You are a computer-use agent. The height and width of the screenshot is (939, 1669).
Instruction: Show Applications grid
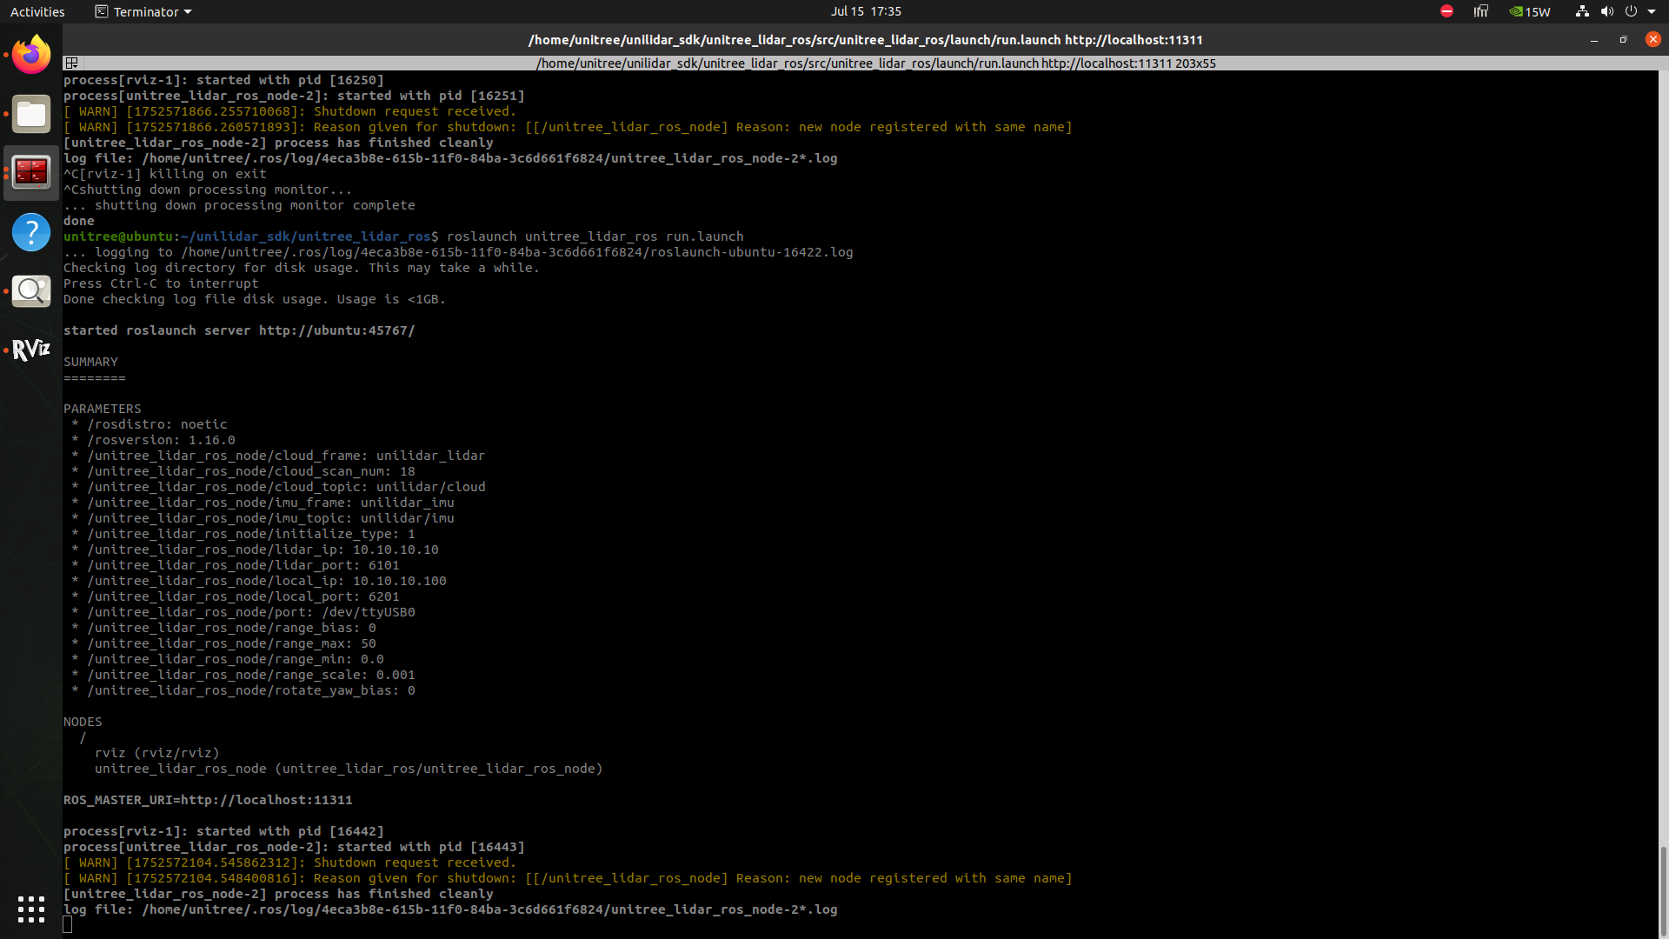(31, 909)
